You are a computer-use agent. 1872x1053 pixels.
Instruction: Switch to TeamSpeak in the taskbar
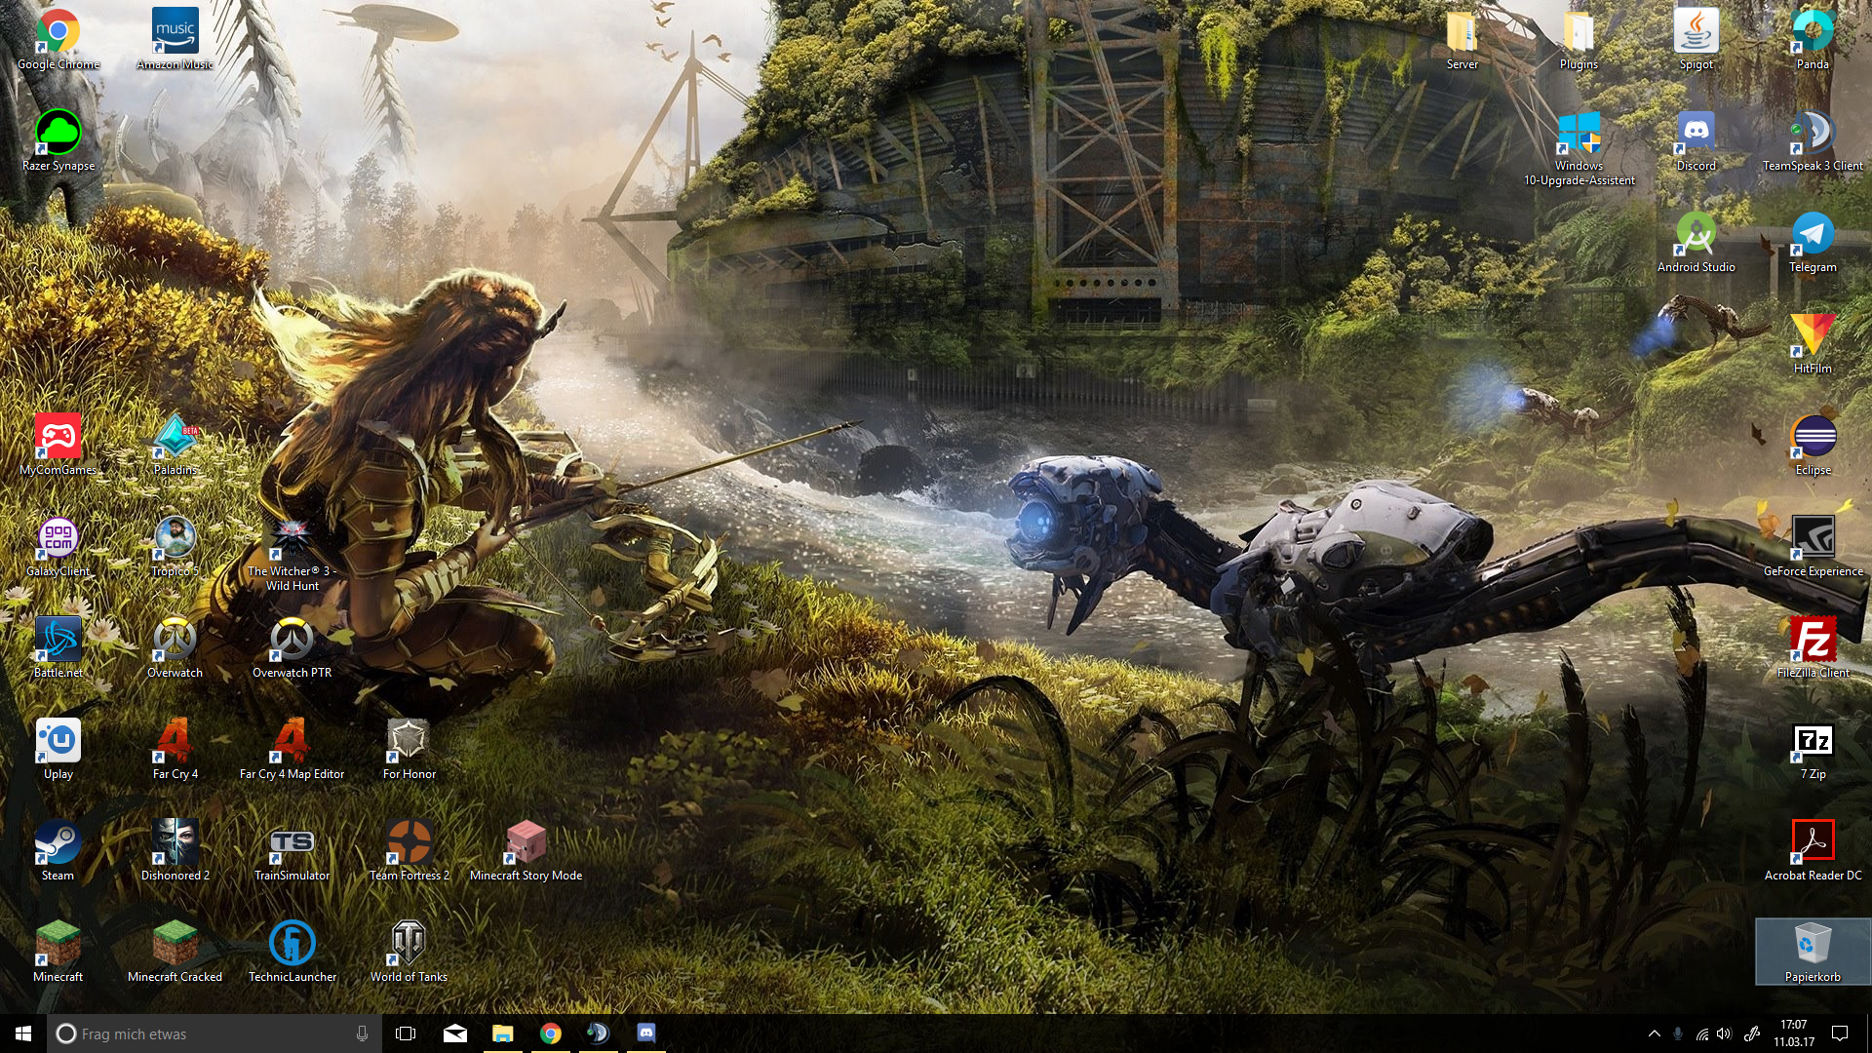(x=598, y=1033)
